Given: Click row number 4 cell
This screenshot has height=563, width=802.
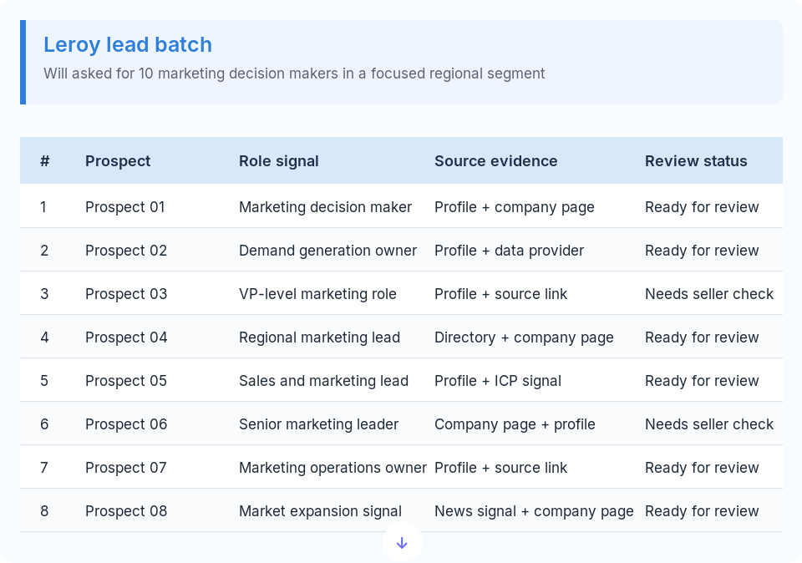Looking at the screenshot, I should point(44,337).
